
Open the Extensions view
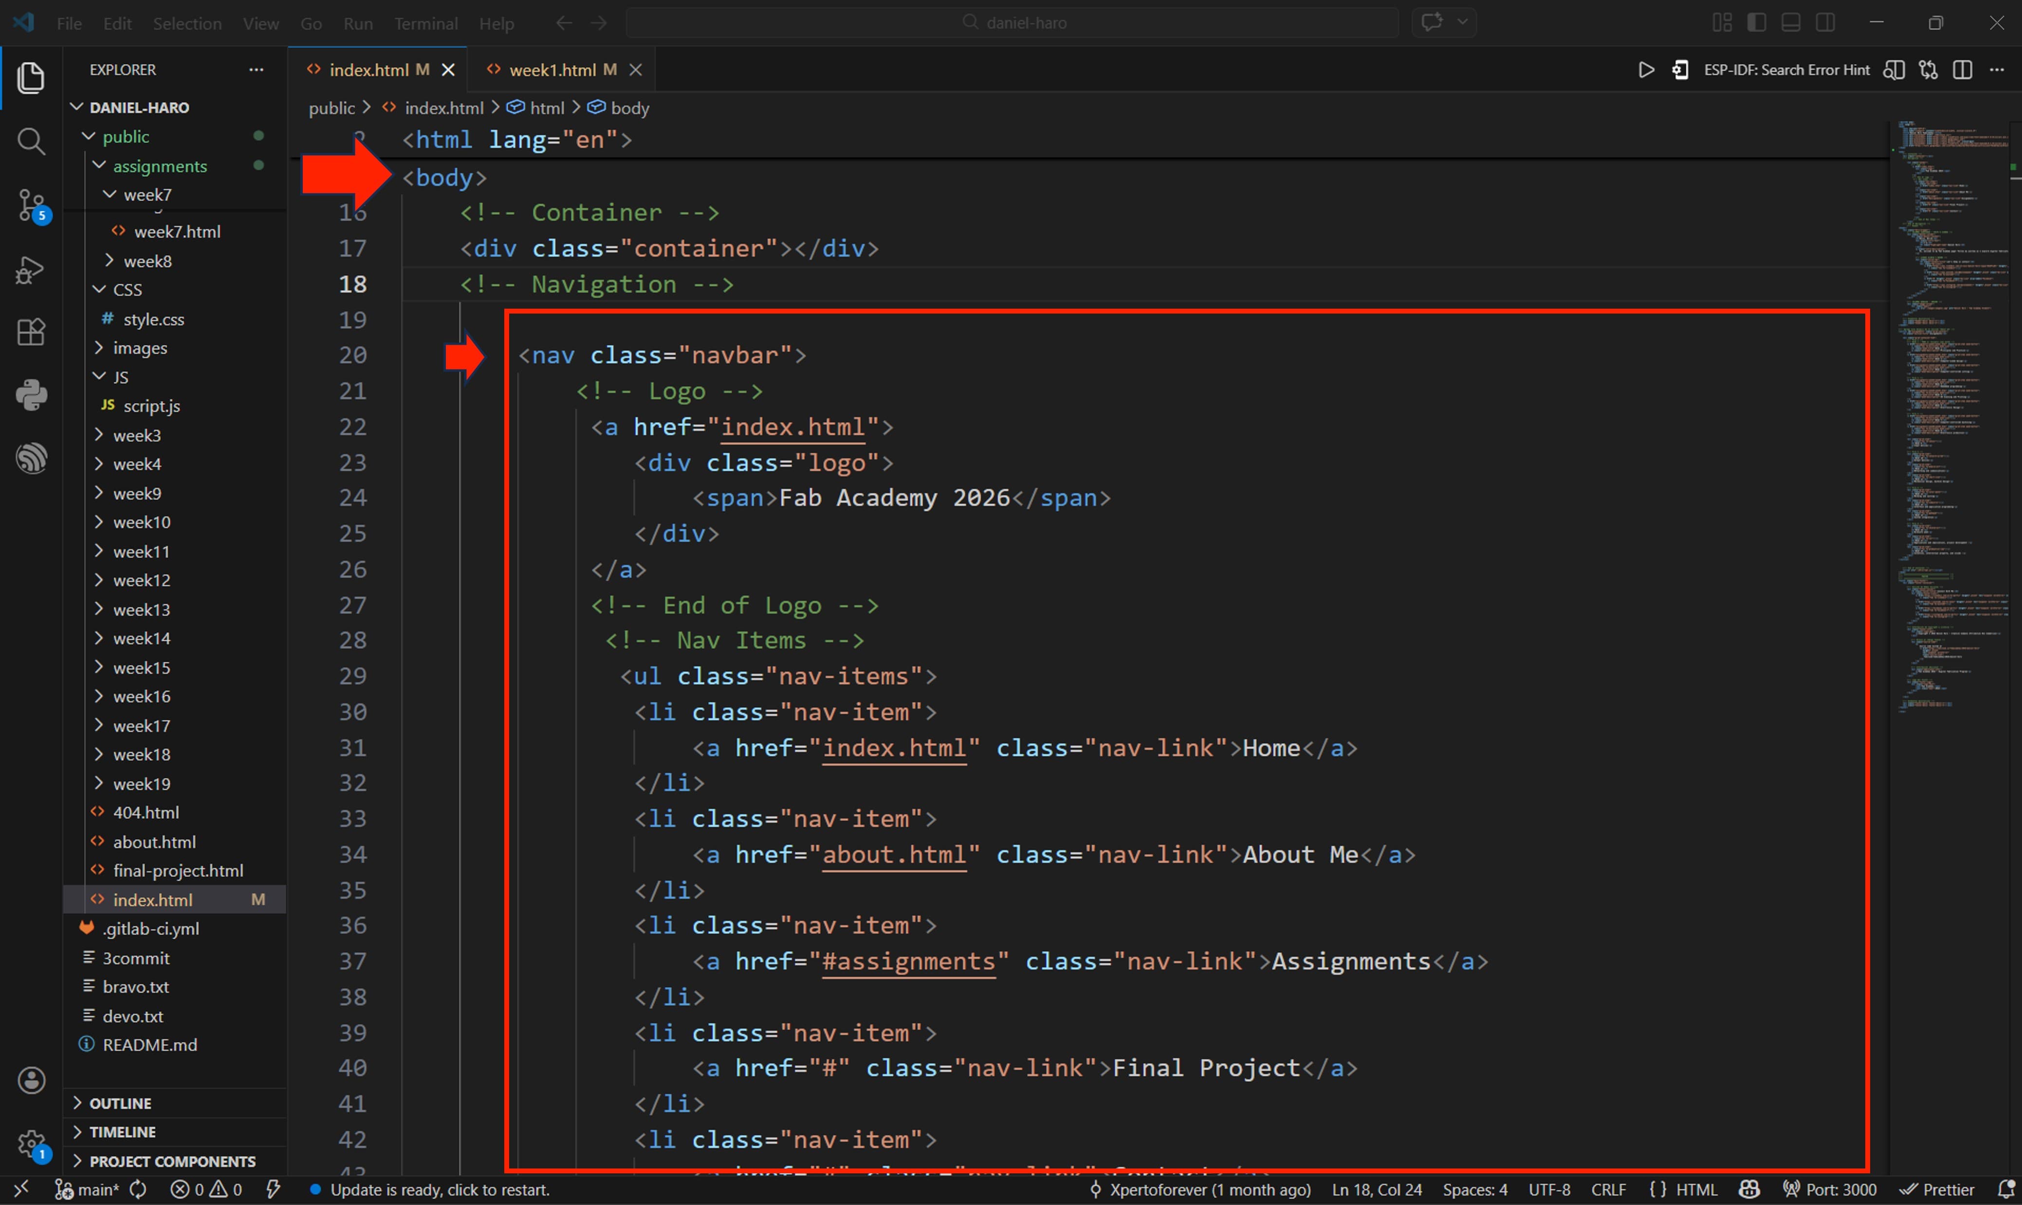click(31, 332)
